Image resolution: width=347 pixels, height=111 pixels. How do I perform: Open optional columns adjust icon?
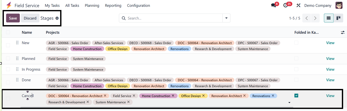tap(343, 32)
